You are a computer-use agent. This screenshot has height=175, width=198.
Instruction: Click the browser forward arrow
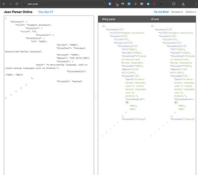(10, 4)
